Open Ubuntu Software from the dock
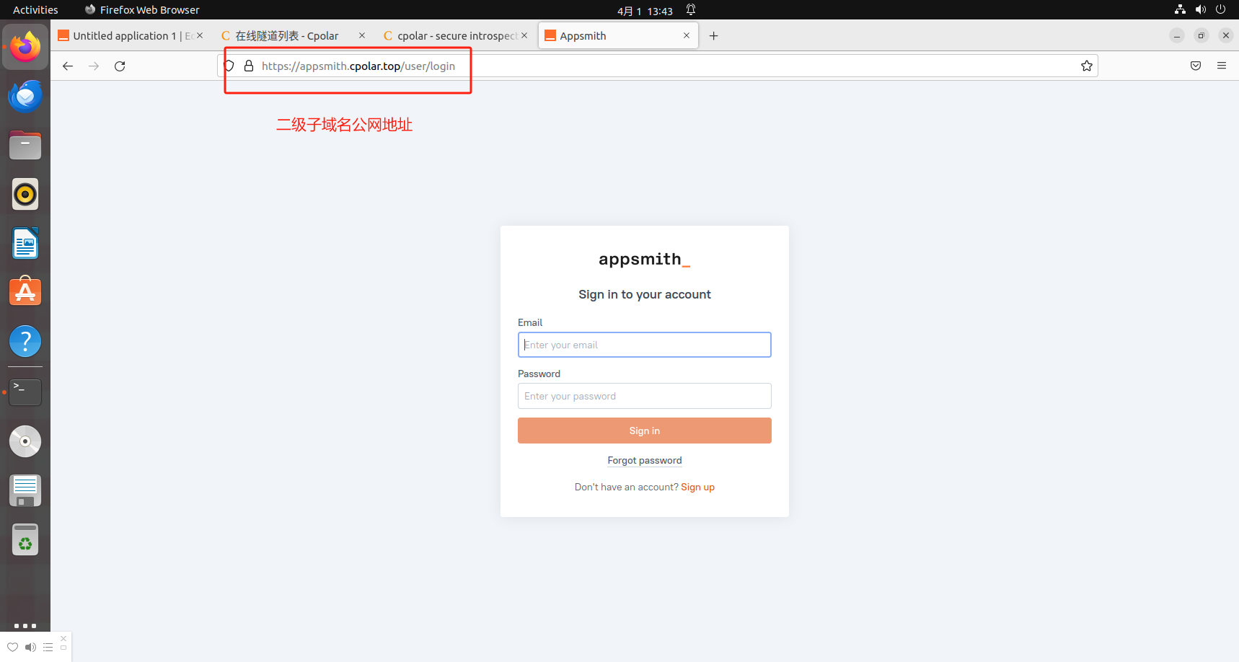The width and height of the screenshot is (1239, 662). pyautogui.click(x=25, y=291)
